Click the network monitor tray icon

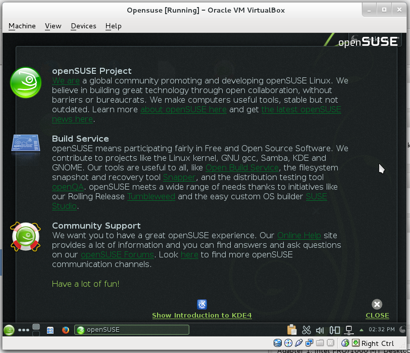pos(348,330)
